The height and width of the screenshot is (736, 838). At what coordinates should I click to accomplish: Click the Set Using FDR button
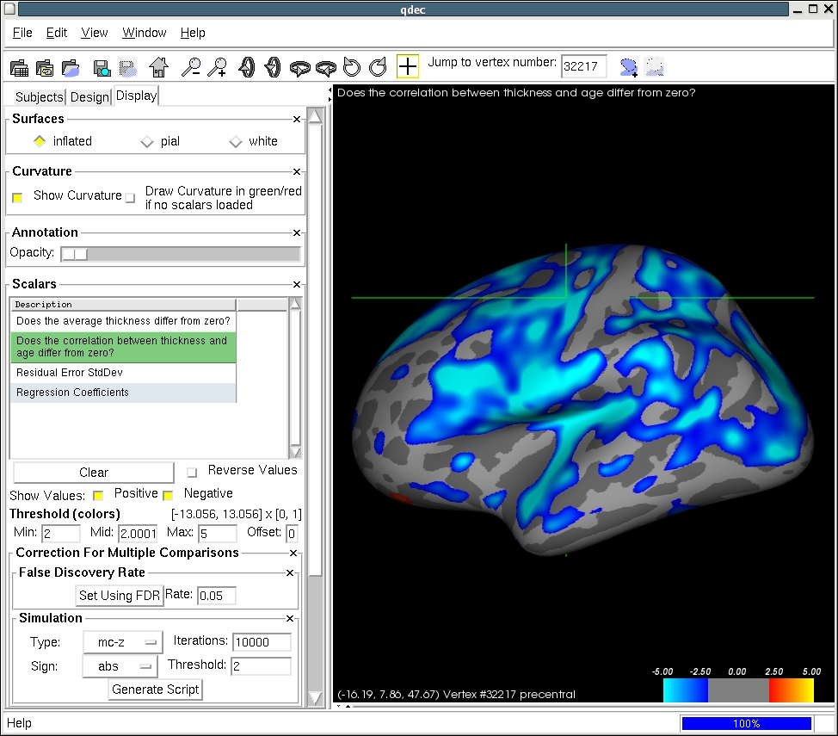click(120, 596)
